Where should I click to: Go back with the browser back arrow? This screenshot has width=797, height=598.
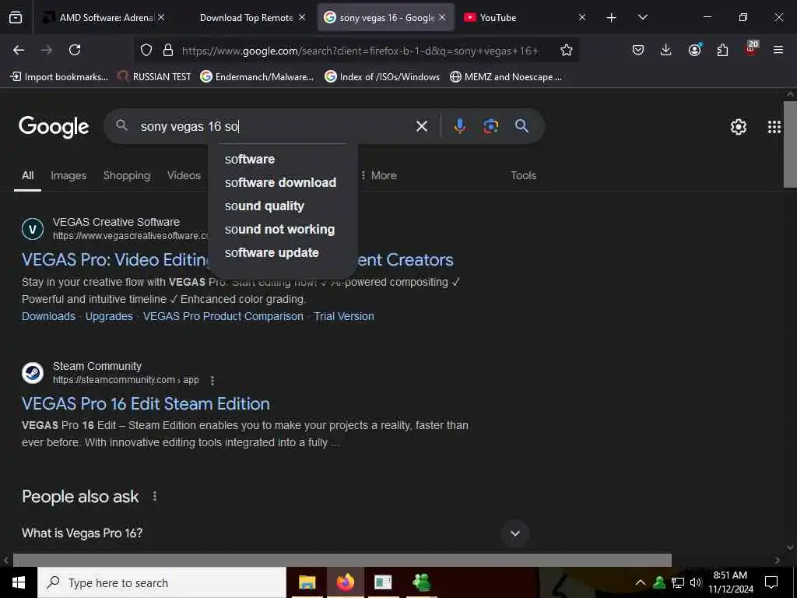tap(19, 50)
